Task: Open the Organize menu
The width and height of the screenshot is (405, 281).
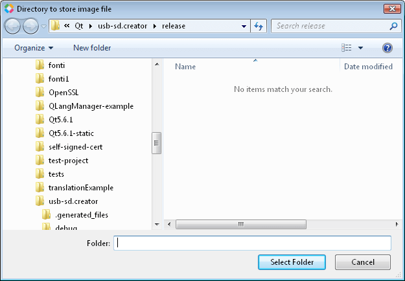Action: pos(34,48)
